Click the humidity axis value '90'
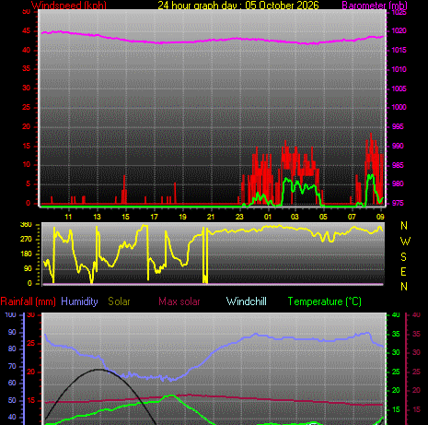The height and width of the screenshot is (425, 428). click(12, 332)
